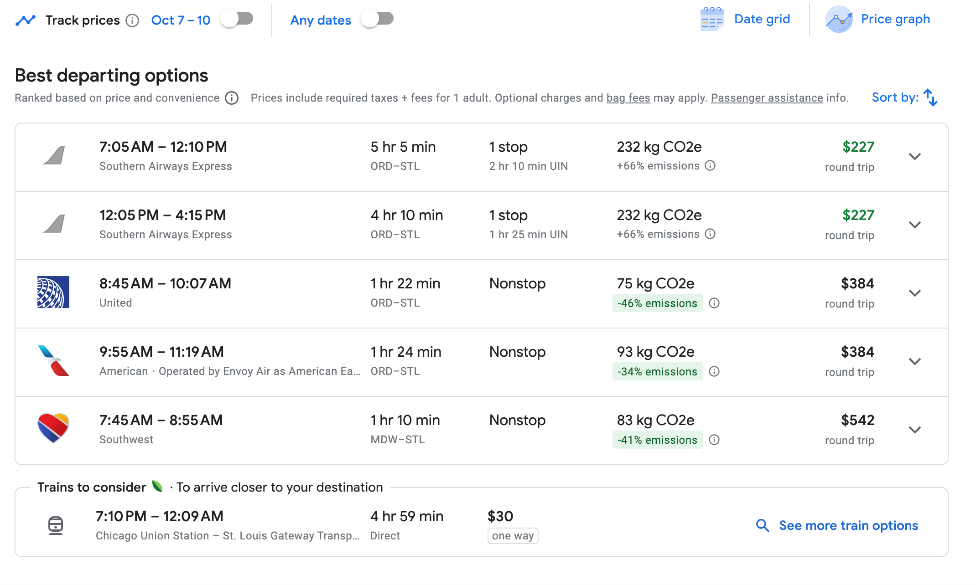Click emissions info icon on Southwest flight
This screenshot has height=585, width=976.
(x=714, y=440)
